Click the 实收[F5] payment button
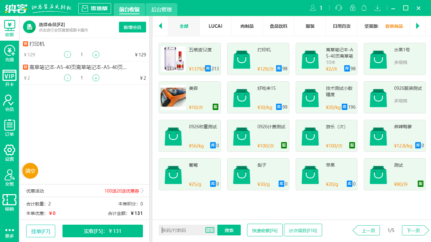This screenshot has height=242, width=431. coord(103,231)
